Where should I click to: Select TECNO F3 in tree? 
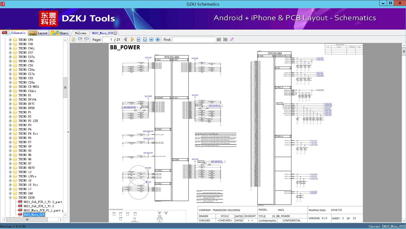click(x=25, y=125)
